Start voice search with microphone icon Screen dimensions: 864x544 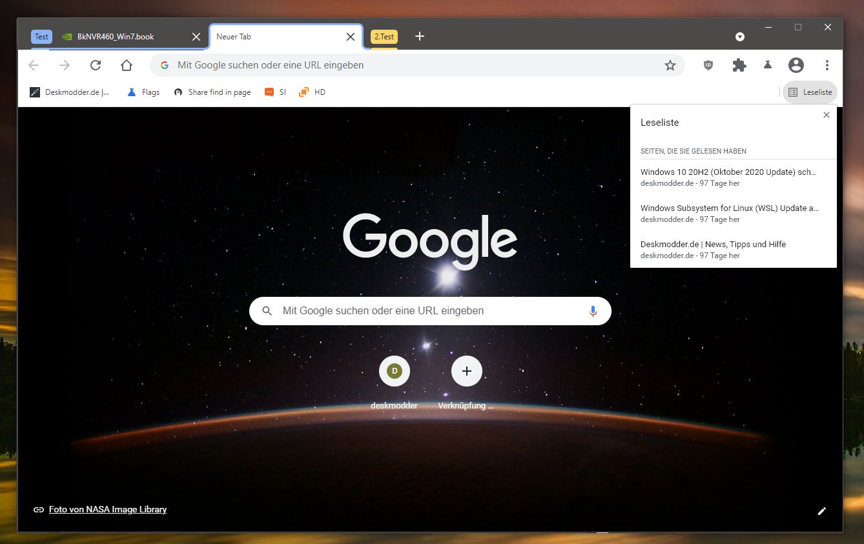click(593, 311)
